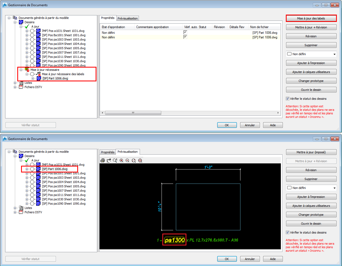Image resolution: width=342 pixels, height=266 pixels.
Task: Click the horizontal scrollbar thumb of properties table
Action: click(133, 113)
